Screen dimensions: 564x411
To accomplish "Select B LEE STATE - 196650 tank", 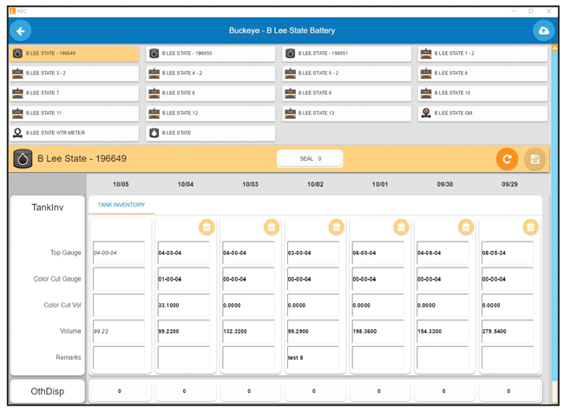I will coord(210,54).
